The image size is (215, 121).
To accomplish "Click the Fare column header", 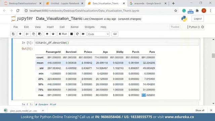I will tap(152, 52).
